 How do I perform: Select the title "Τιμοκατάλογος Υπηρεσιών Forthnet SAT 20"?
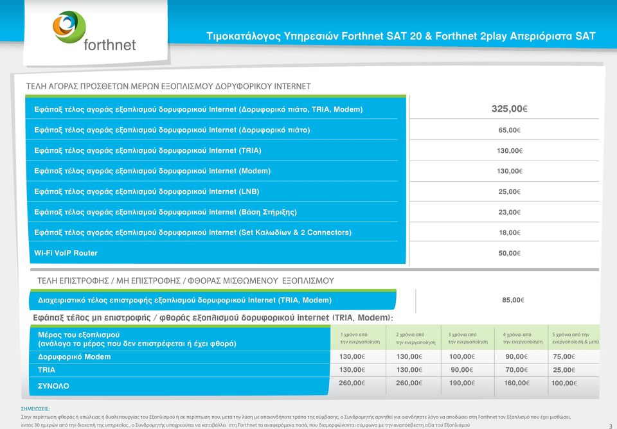coord(314,36)
